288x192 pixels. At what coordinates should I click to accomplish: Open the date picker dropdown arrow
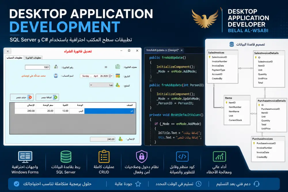[112, 76]
